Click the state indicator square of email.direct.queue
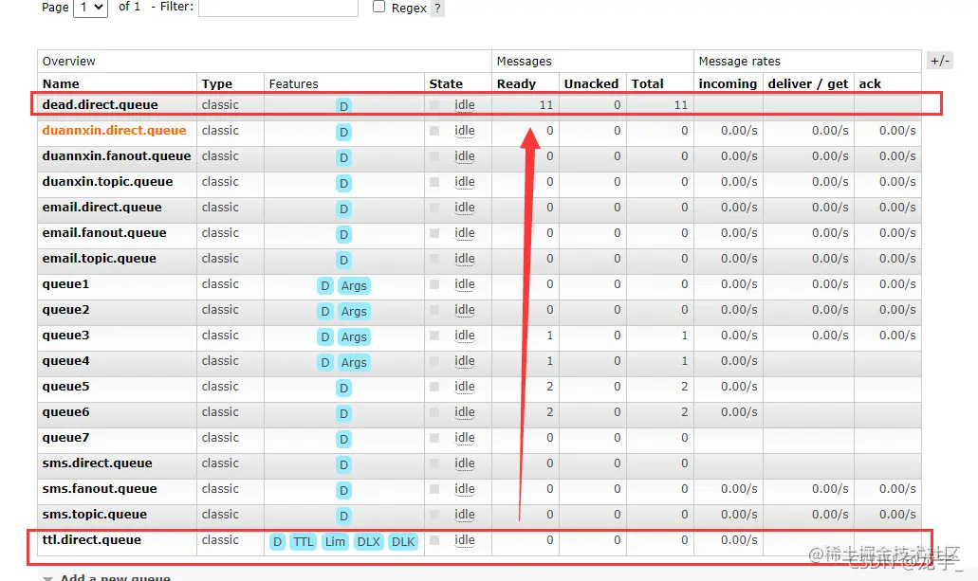The width and height of the screenshot is (978, 581). [x=434, y=208]
